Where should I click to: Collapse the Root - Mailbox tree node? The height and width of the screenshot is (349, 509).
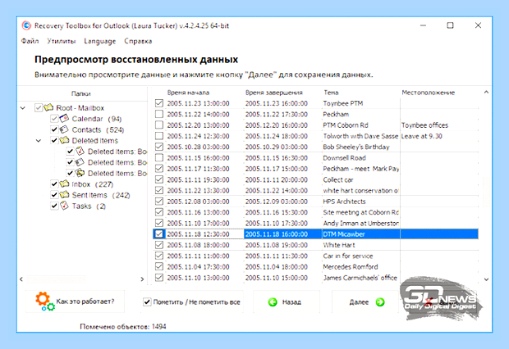[x=23, y=108]
